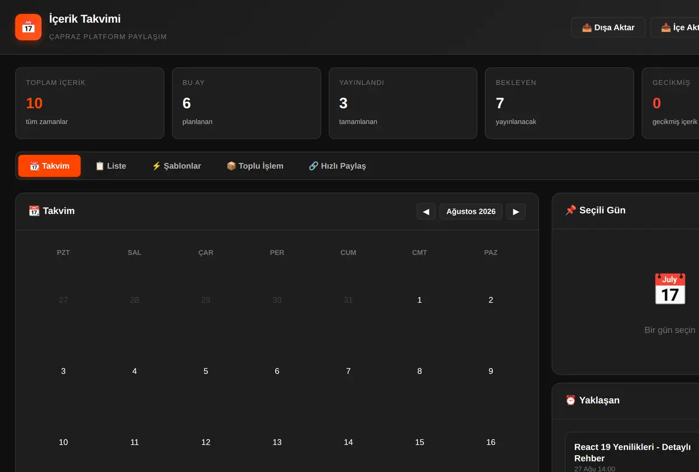
Task: Open the Hızlı Paylaş tab
Action: coord(337,166)
